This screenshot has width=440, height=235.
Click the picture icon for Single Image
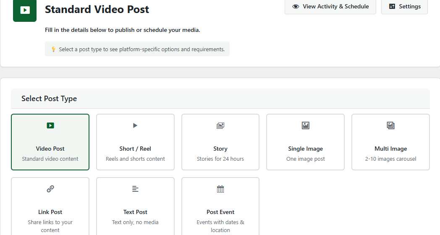click(305, 125)
